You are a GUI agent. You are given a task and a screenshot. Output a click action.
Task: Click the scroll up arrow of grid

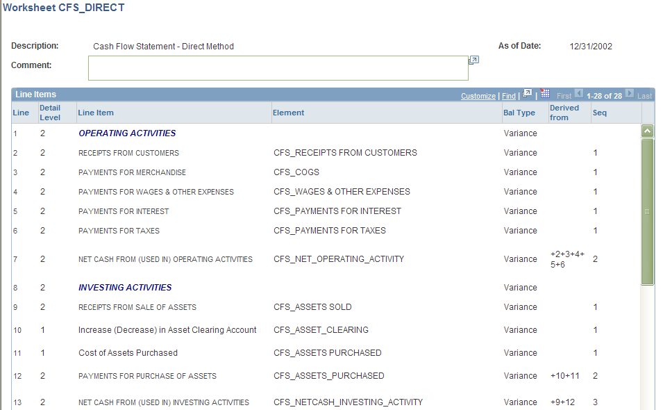pos(647,131)
